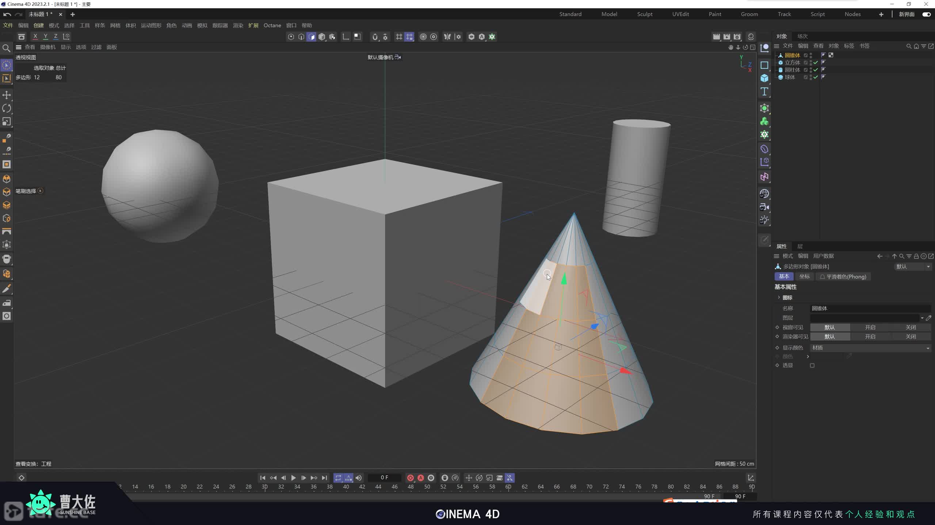
Task: Activate the Scale tool
Action: click(x=7, y=121)
